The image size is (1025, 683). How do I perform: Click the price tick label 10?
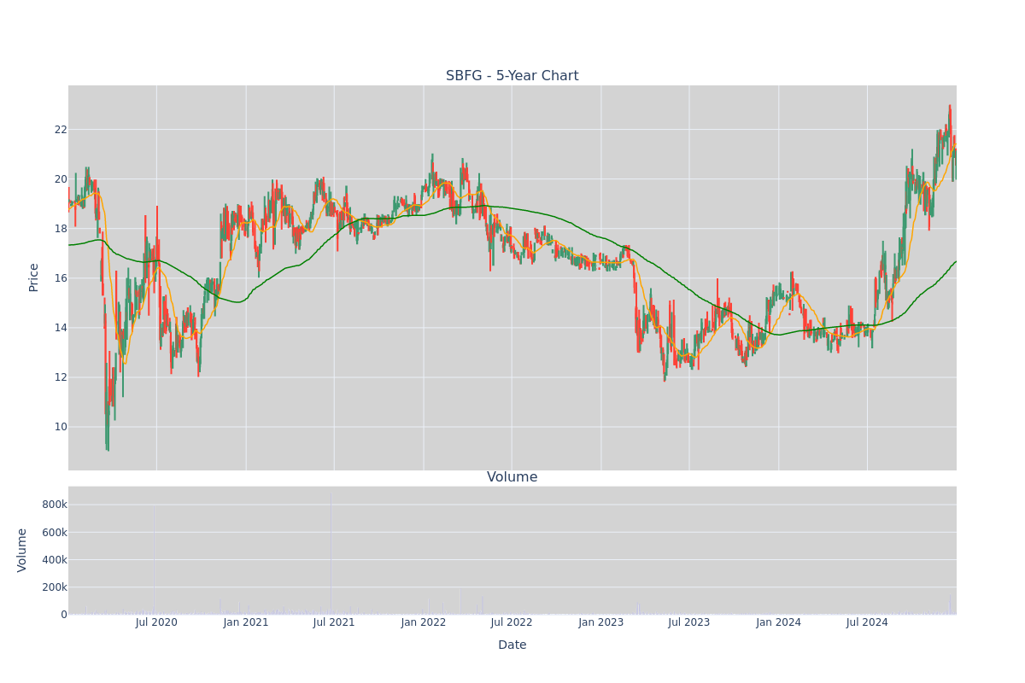[61, 427]
